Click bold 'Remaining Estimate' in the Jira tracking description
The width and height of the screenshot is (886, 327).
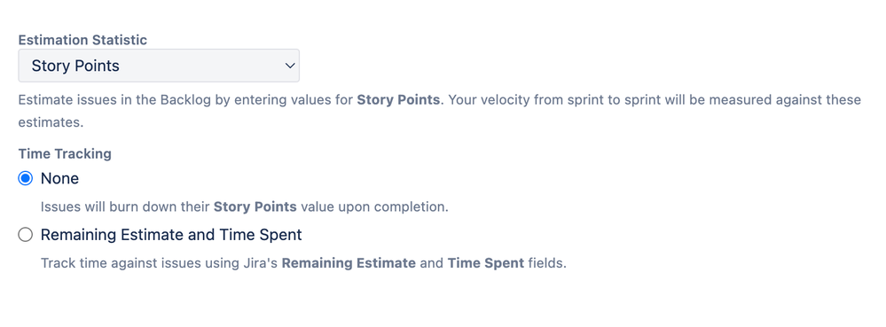349,263
